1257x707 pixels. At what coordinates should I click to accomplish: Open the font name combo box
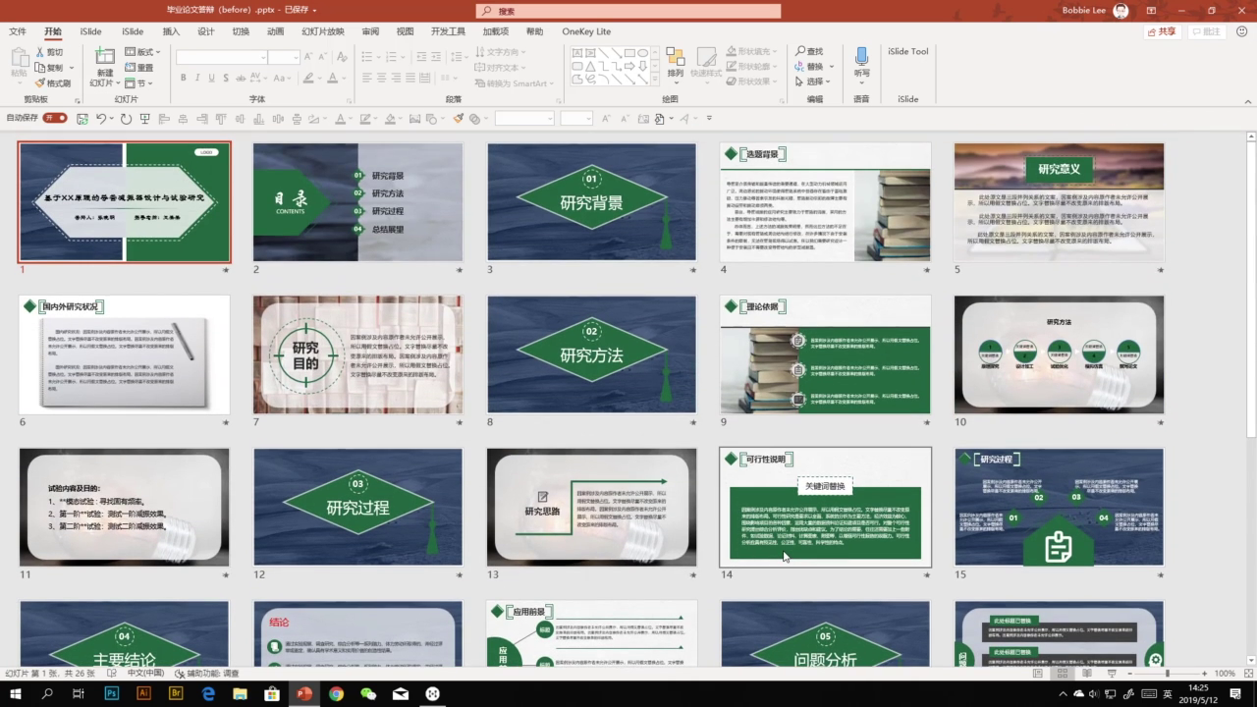(222, 58)
